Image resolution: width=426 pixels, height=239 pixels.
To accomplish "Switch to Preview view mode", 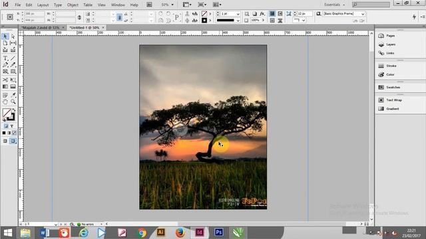I will pos(13,141).
